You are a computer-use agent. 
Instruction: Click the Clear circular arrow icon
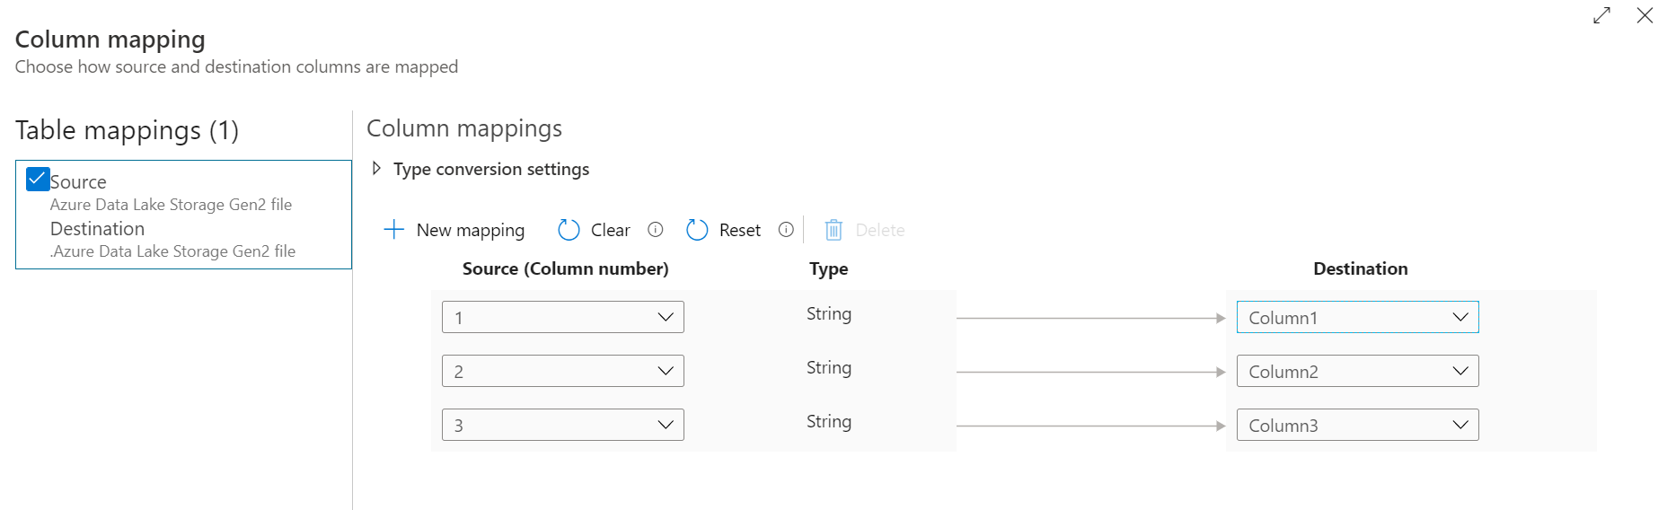(569, 230)
